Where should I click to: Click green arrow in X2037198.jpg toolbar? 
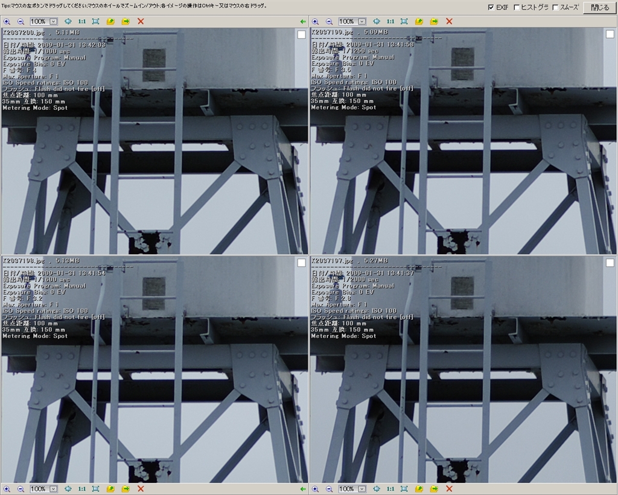point(303,489)
